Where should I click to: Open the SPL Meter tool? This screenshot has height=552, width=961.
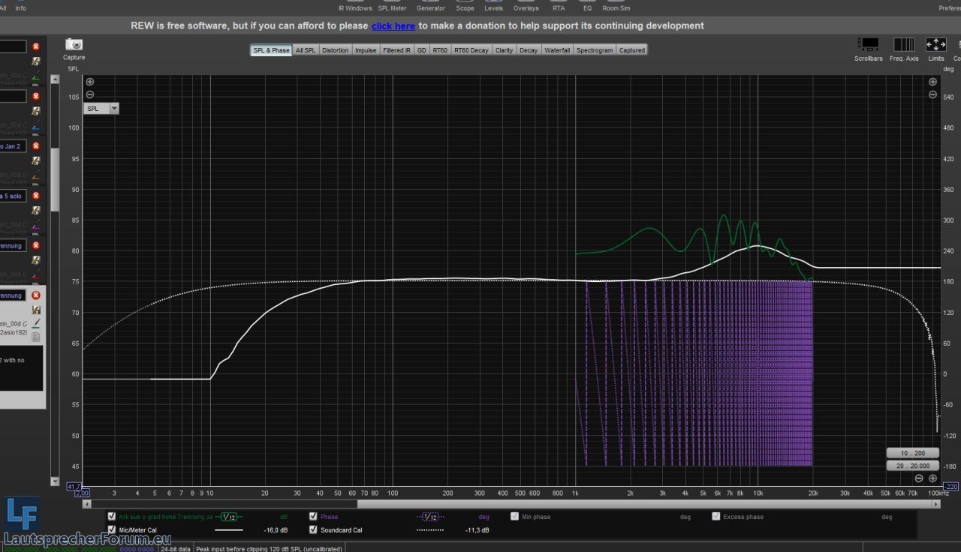pyautogui.click(x=392, y=7)
